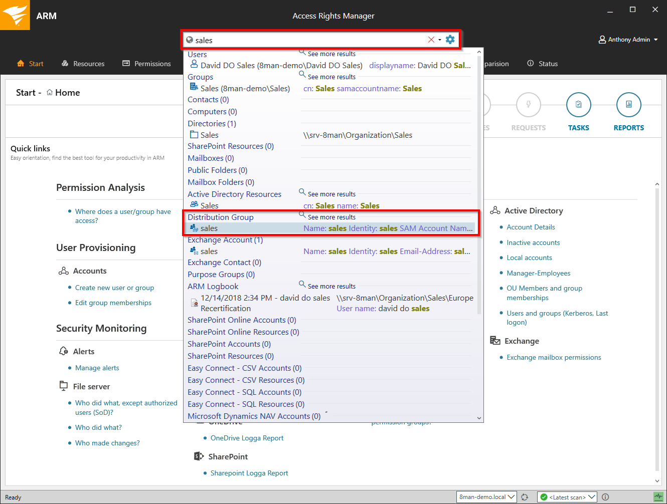Click the SolarWinds ARM logo
667x504 pixels.
(x=15, y=15)
